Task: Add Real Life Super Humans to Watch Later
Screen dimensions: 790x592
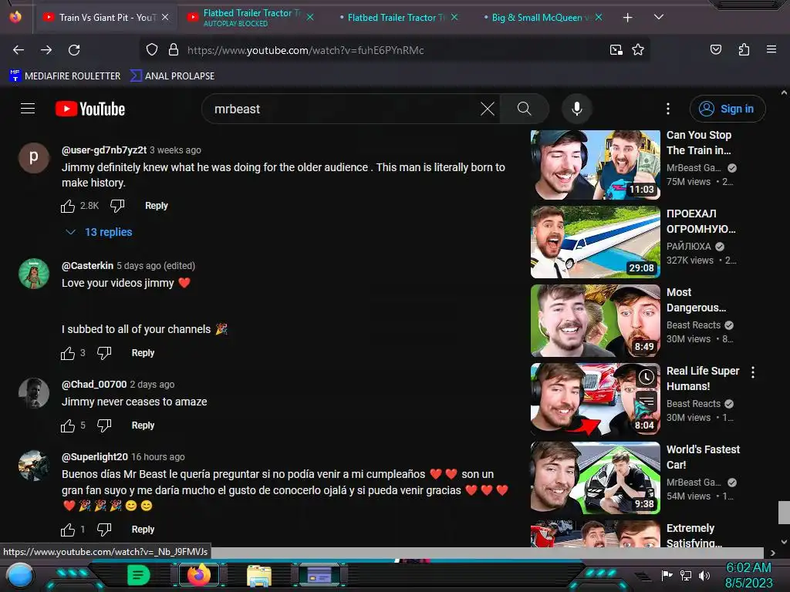Action: [647, 378]
